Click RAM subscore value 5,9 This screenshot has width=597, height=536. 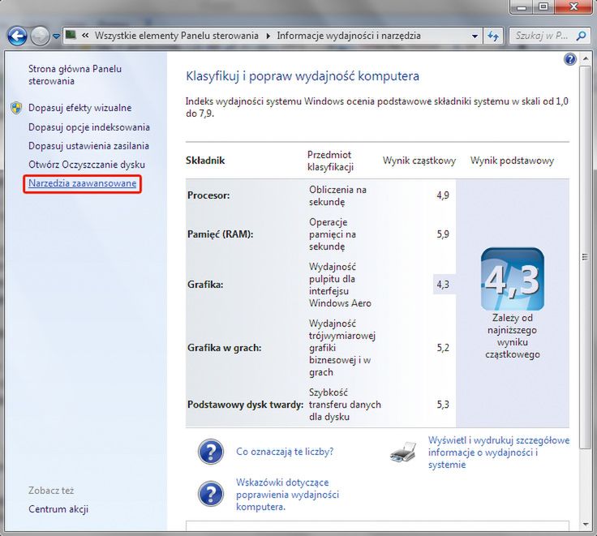pyautogui.click(x=443, y=234)
